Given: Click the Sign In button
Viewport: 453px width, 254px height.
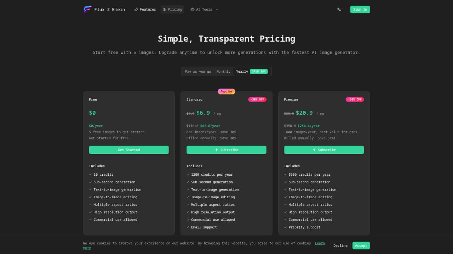Looking at the screenshot, I should [360, 10].
